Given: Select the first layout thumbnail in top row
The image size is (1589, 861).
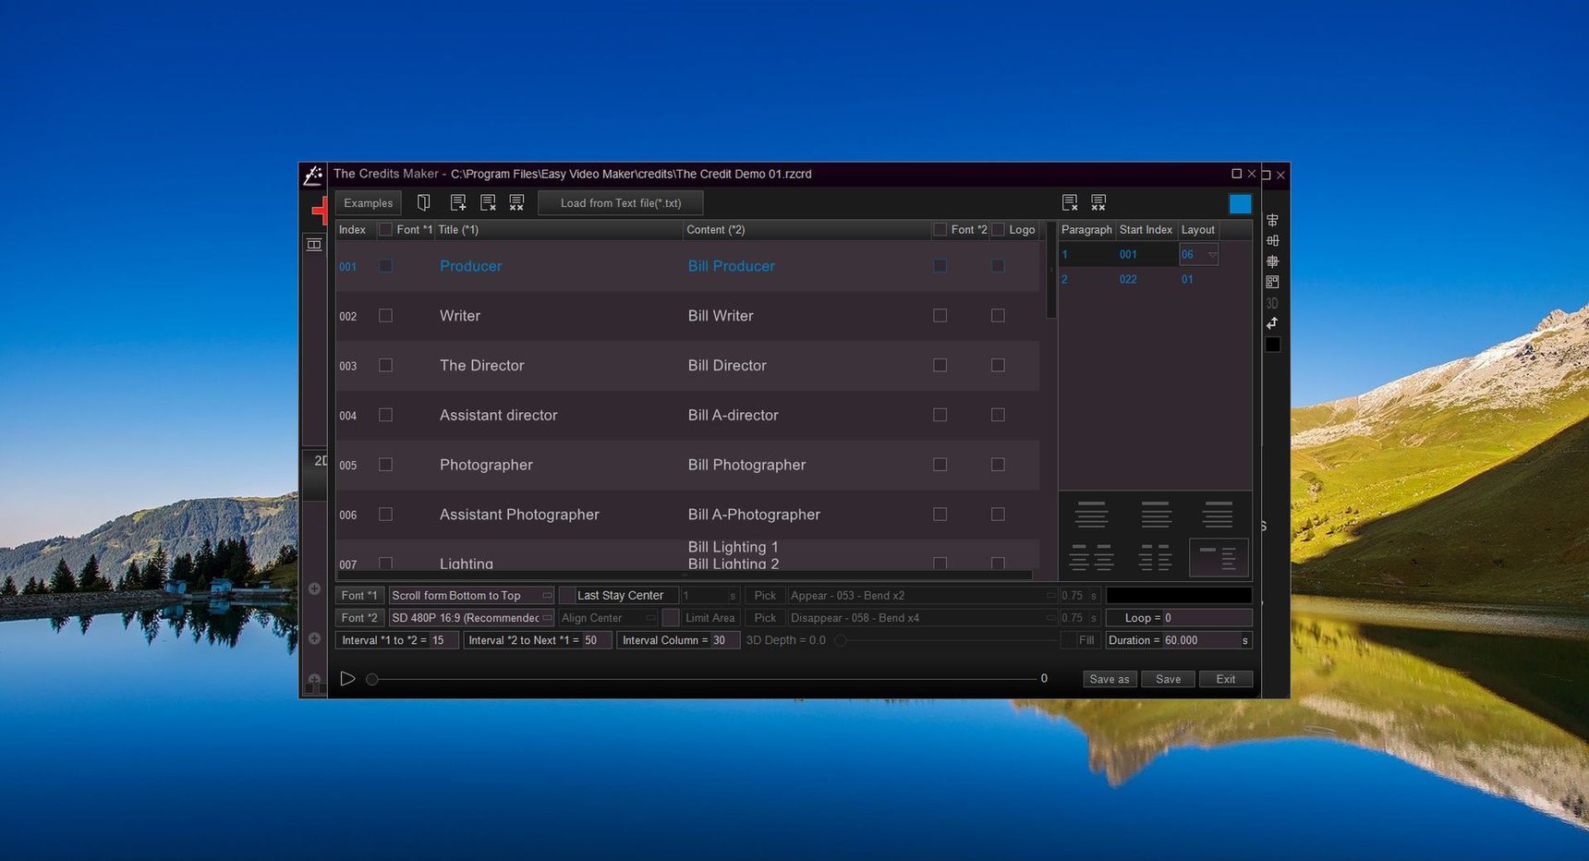Looking at the screenshot, I should coord(1092,514).
